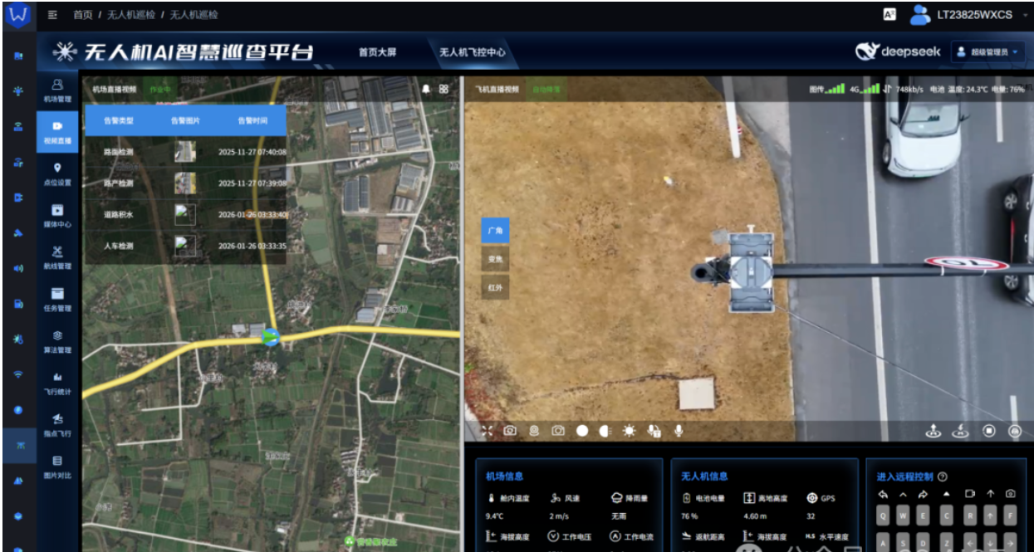Click the grid layout icon above the map
This screenshot has width=1034, height=552.
(444, 89)
